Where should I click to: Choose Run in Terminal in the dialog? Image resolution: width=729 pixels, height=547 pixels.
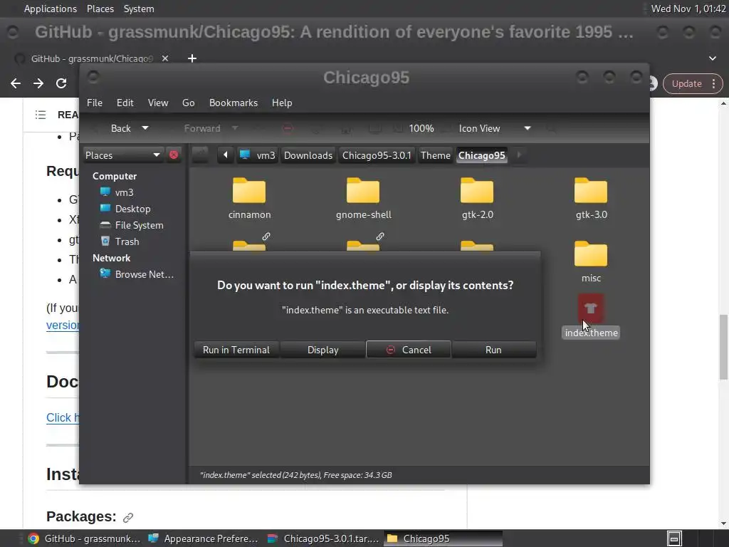click(x=236, y=350)
